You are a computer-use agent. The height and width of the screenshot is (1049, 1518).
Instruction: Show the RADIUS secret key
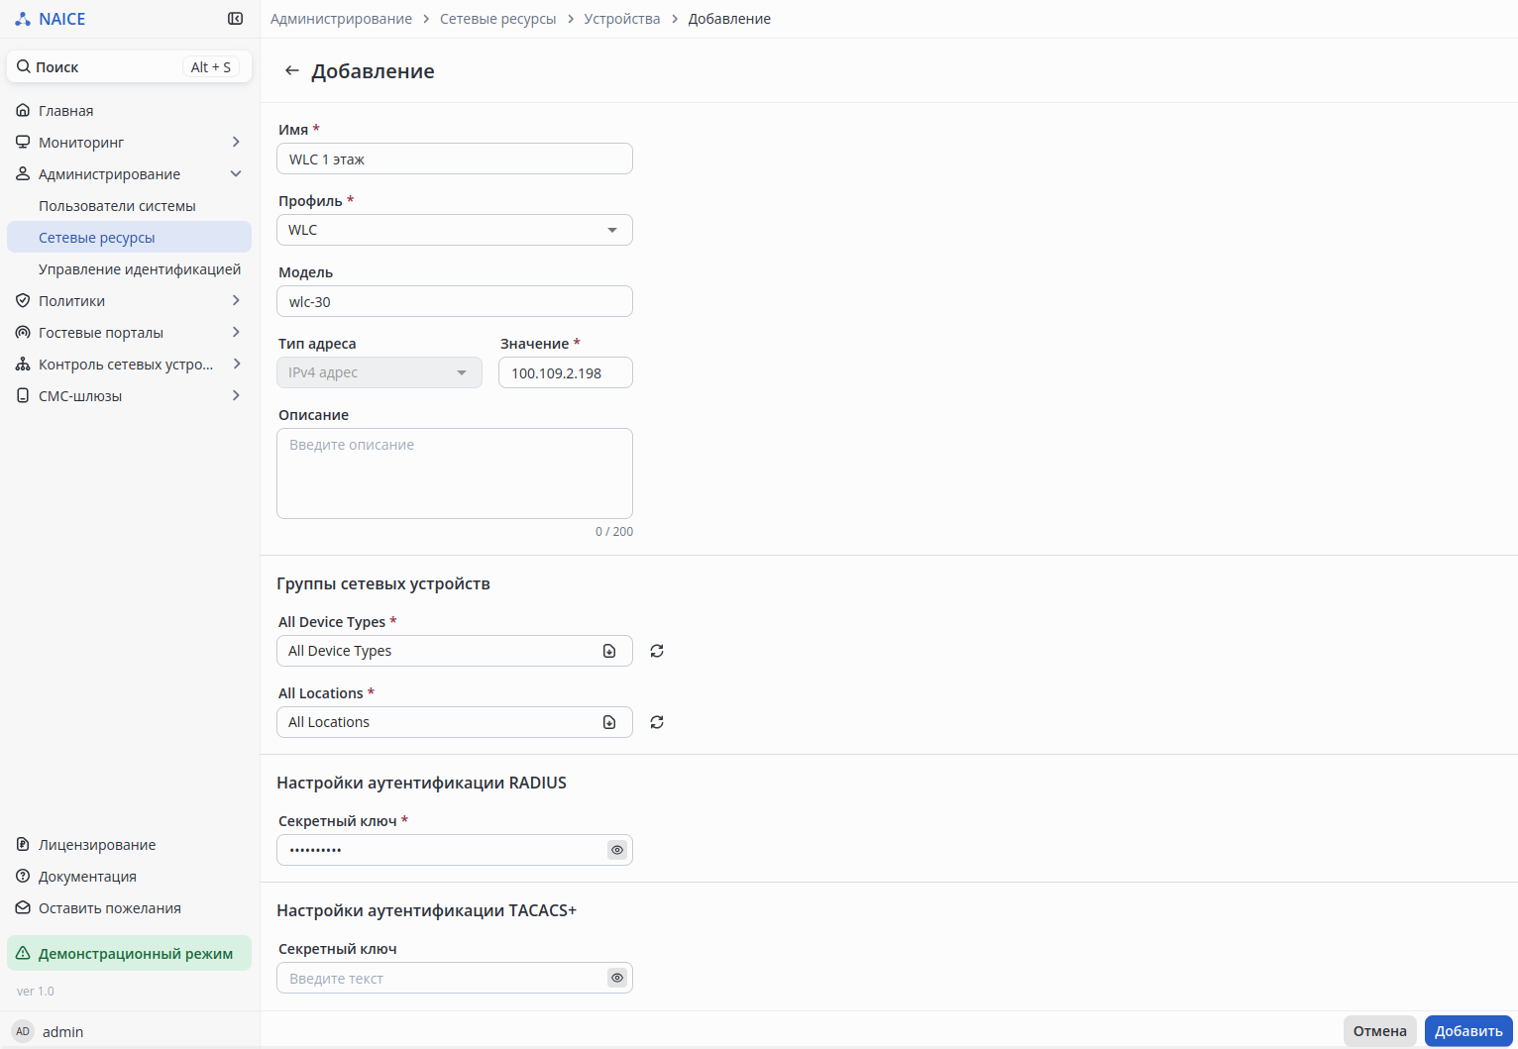[x=617, y=850]
